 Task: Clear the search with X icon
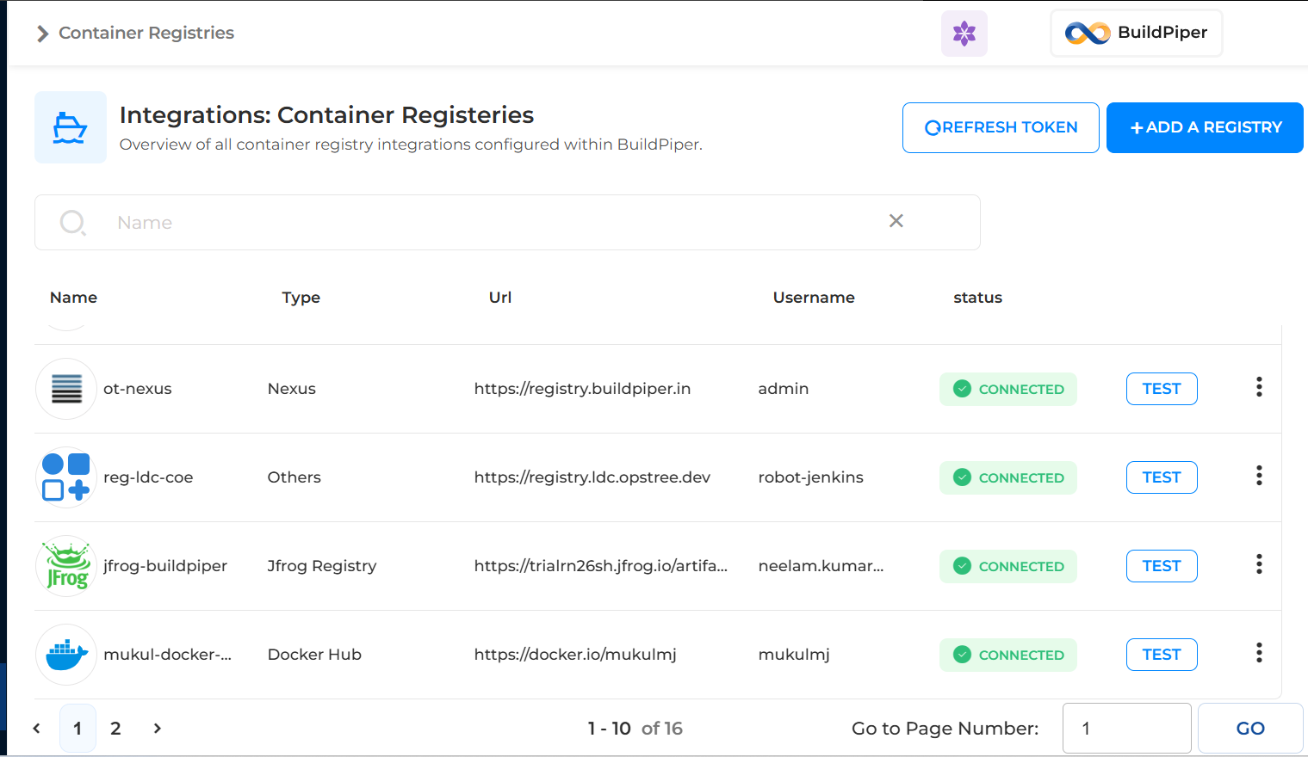tap(896, 221)
